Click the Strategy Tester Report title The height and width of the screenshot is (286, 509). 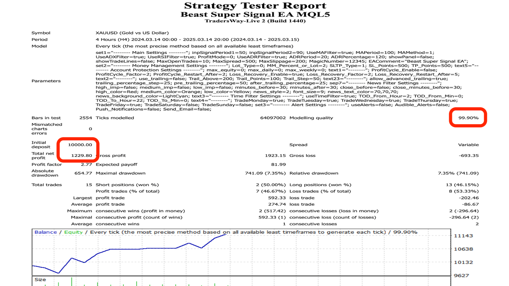[x=255, y=6]
